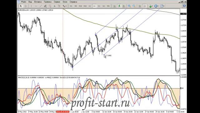
Task: Click the chart templates icon
Action: [162, 6]
